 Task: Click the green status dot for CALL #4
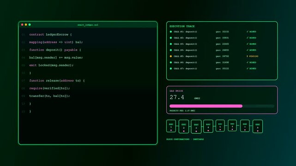pos(171,50)
